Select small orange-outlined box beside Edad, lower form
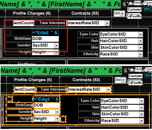Image resolution: width=152 pixels, height=130 pixels. 9,99
